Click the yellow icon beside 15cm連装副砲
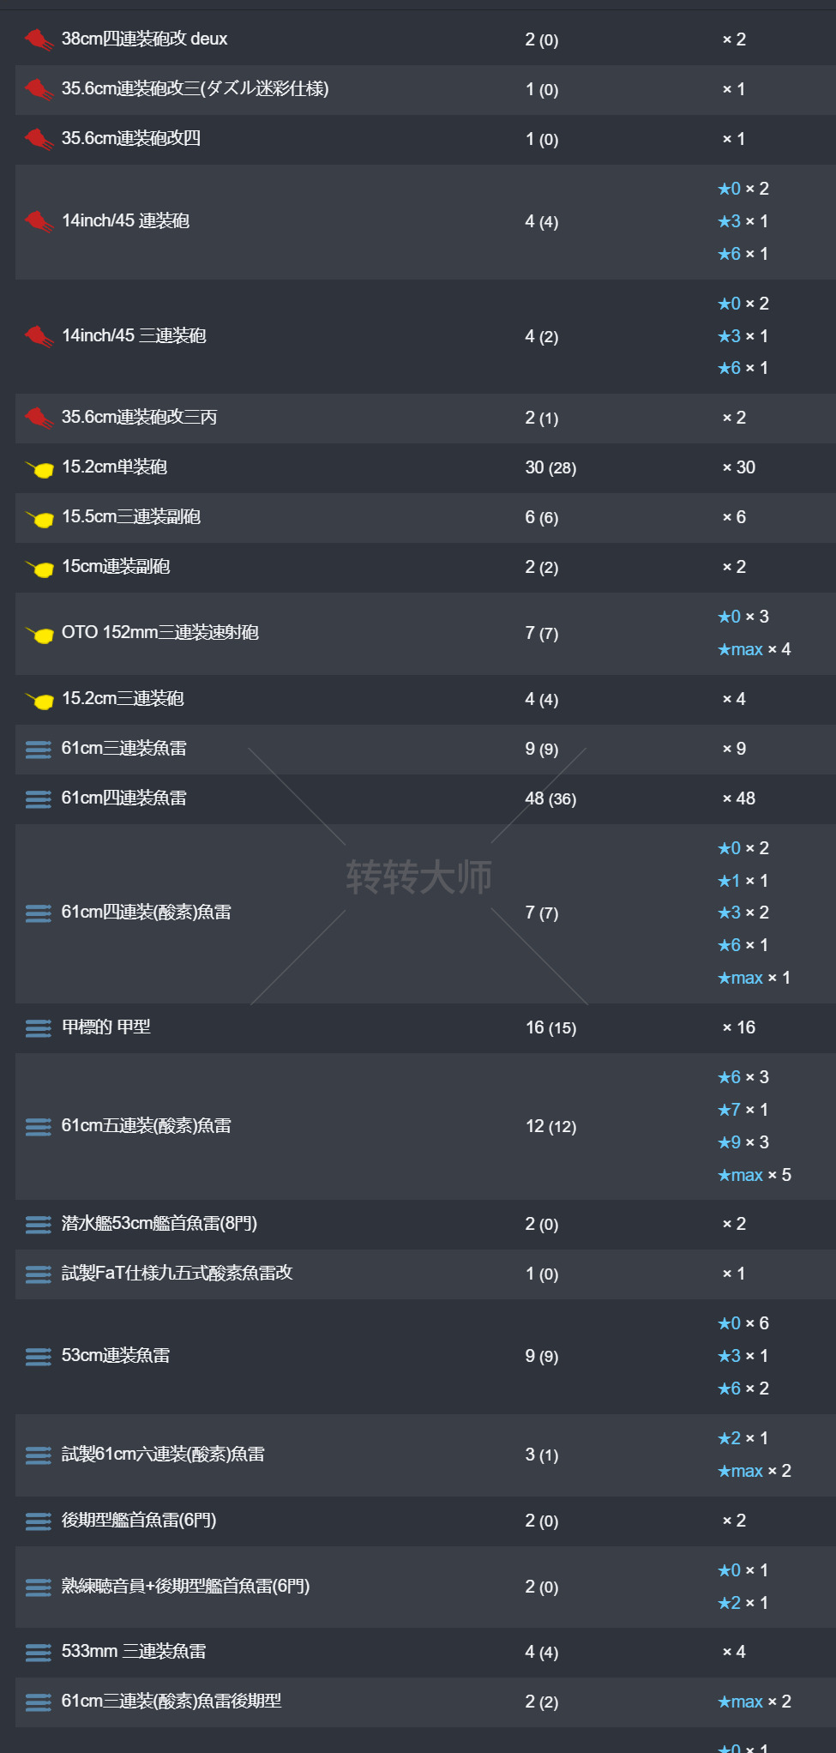Viewport: 836px width, 1753px height. [x=39, y=568]
